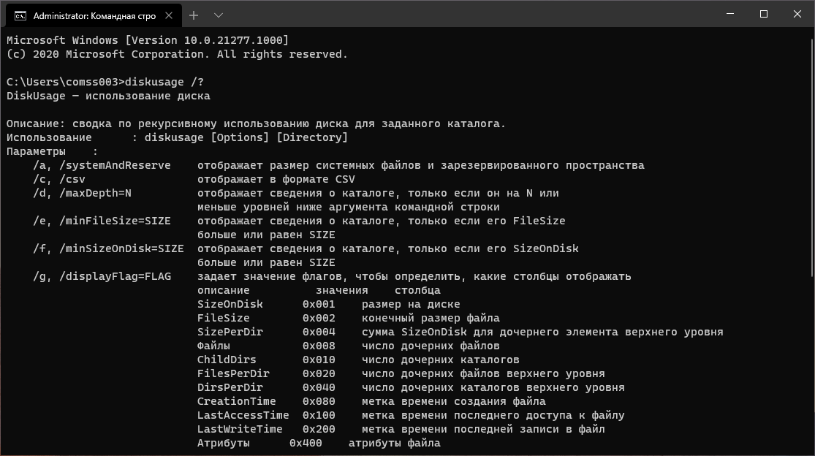Click the ChildDirs flag line
This screenshot has height=456, width=815.
coord(227,360)
